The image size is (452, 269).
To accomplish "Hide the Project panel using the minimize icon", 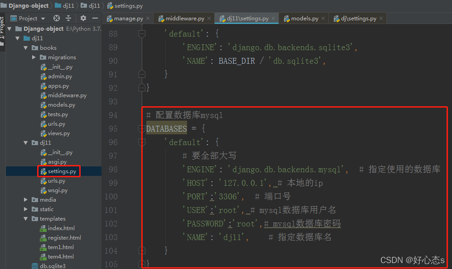I will pyautogui.click(x=95, y=18).
